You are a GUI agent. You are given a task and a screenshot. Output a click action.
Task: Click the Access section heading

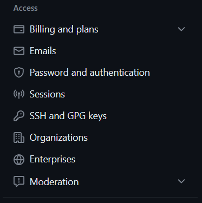coord(25,8)
